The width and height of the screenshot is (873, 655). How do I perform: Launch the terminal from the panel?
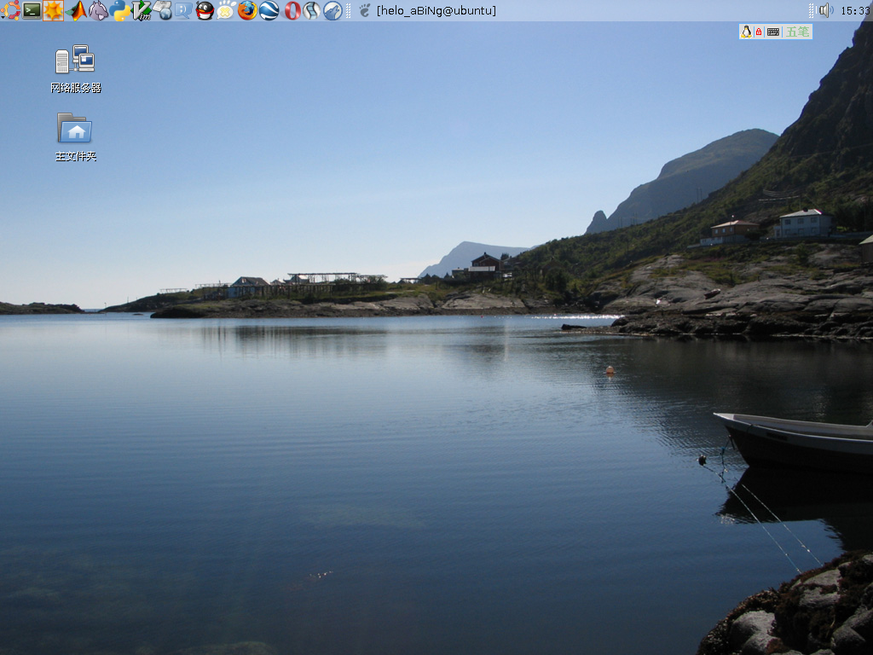click(32, 10)
